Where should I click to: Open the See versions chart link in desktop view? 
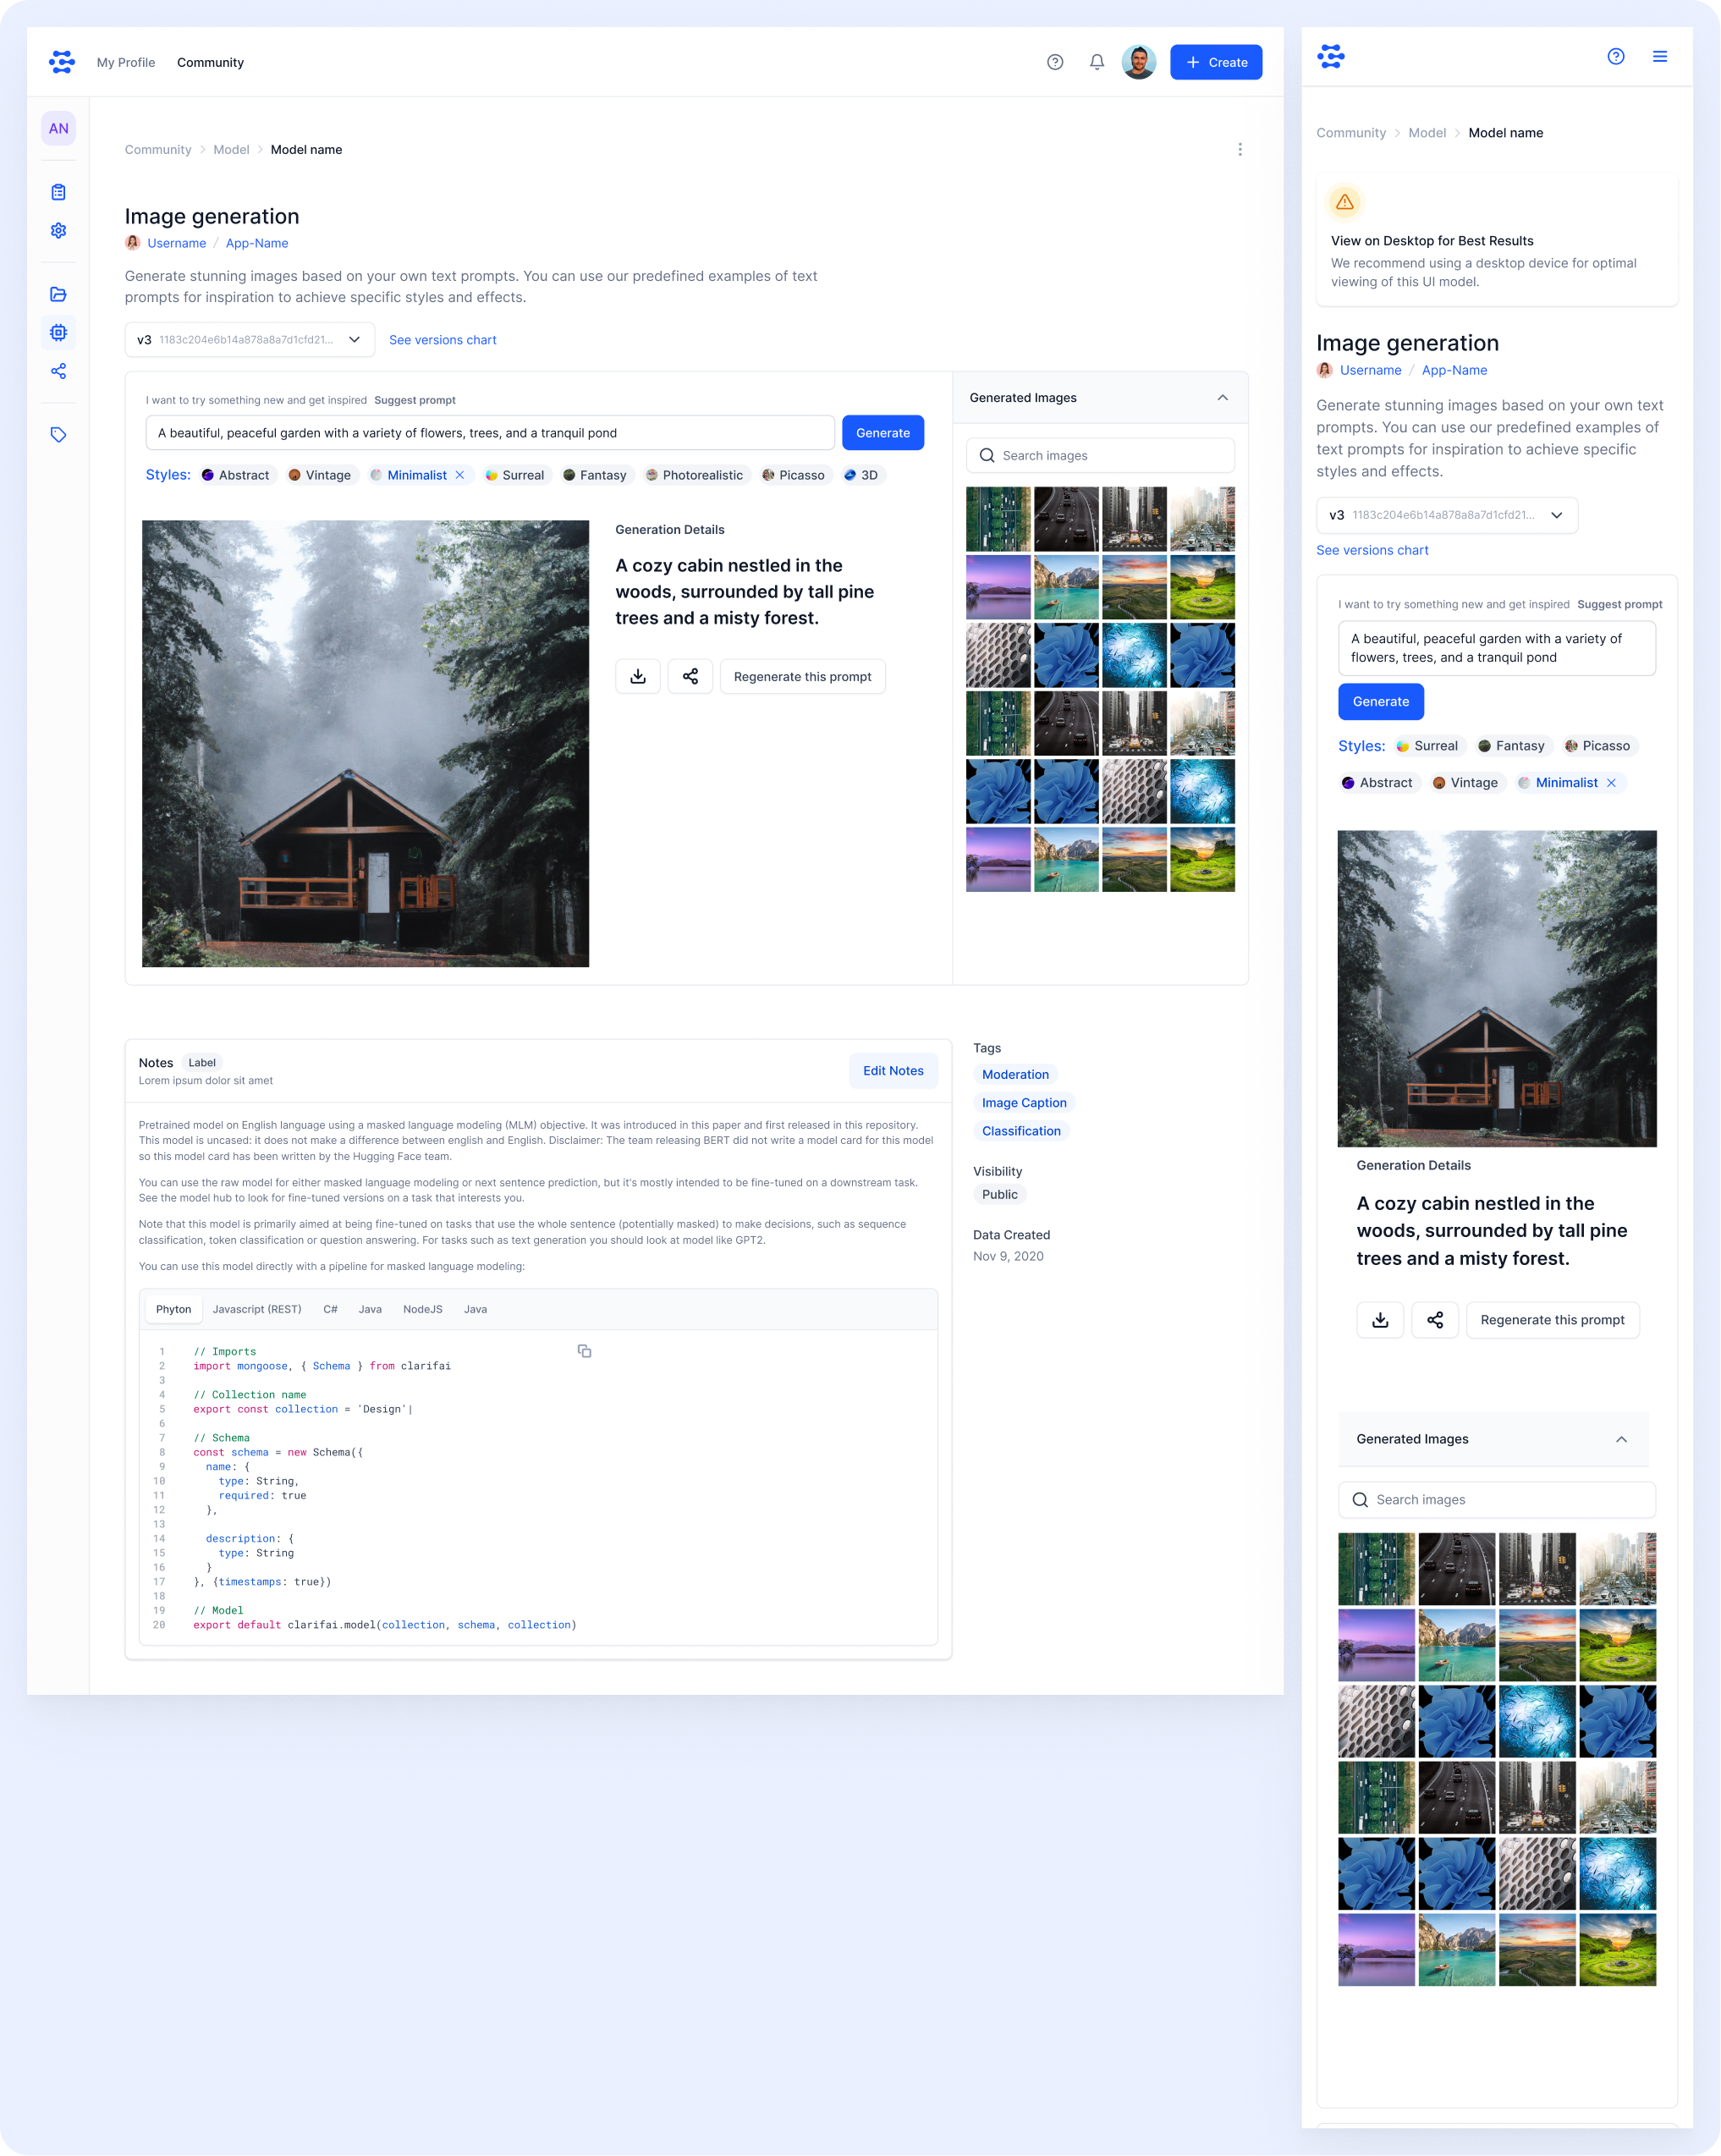[x=442, y=340]
